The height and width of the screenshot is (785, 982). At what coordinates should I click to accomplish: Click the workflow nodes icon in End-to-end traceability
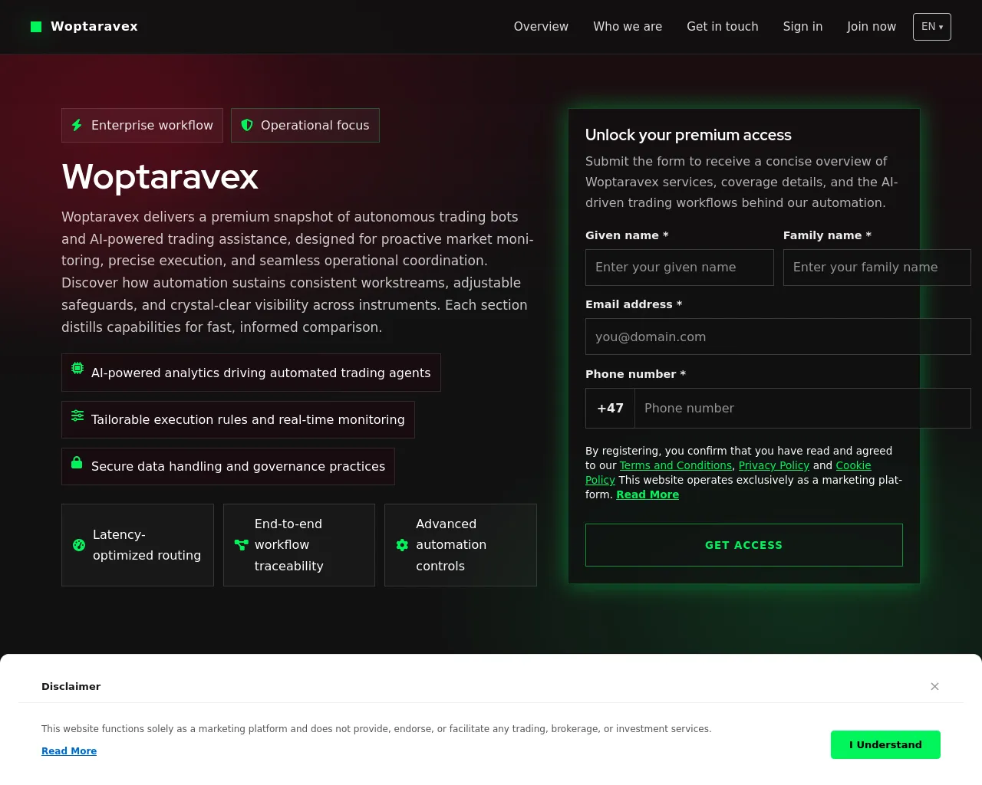coord(241,545)
